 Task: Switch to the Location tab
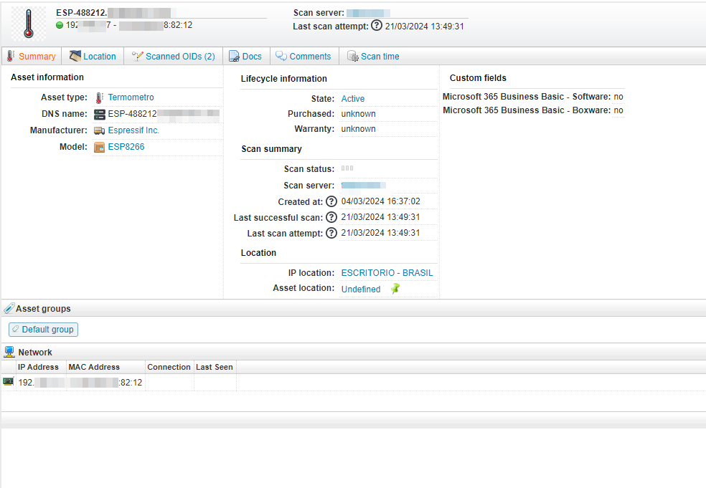[x=93, y=57]
